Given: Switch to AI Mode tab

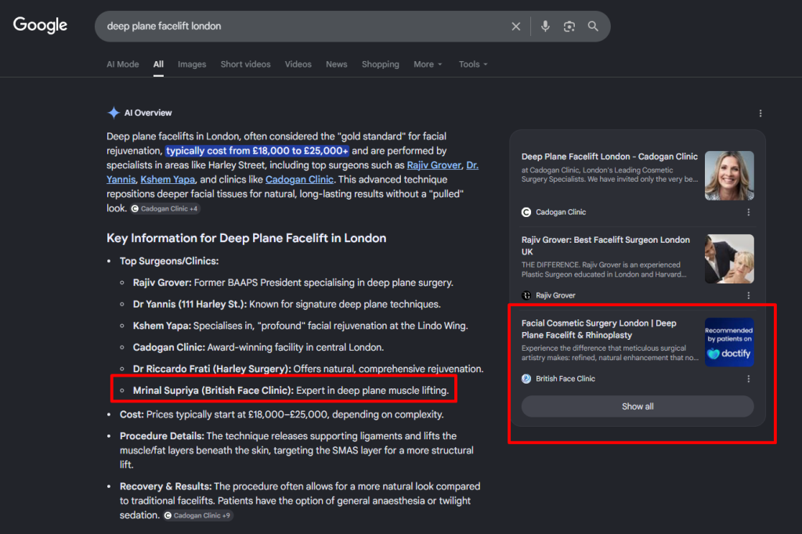Looking at the screenshot, I should tap(123, 64).
